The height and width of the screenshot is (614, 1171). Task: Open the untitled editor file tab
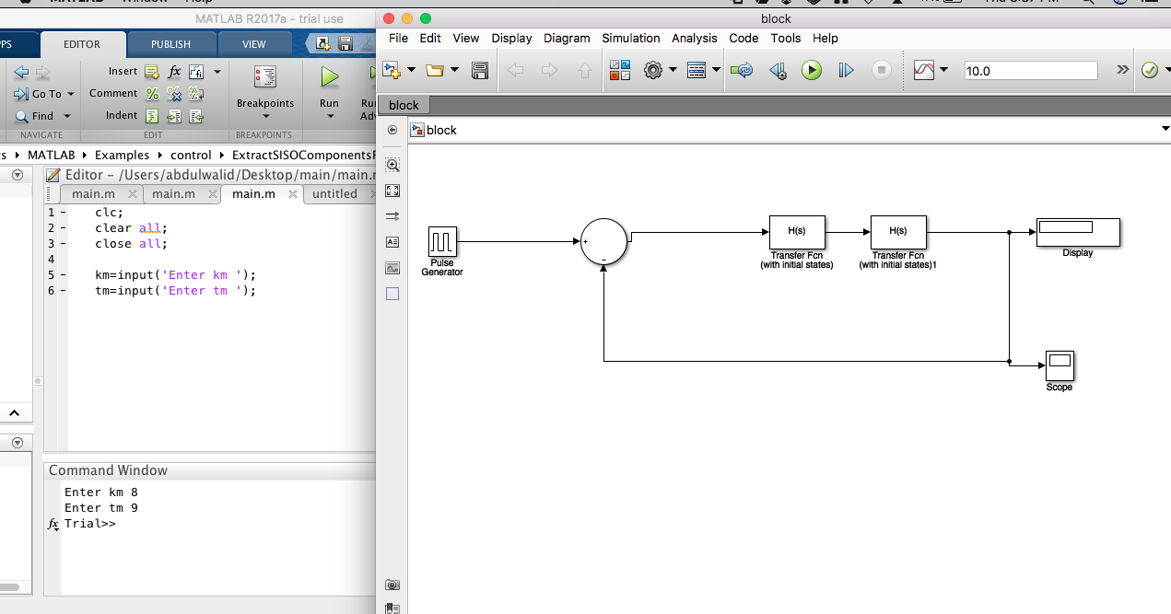click(334, 194)
